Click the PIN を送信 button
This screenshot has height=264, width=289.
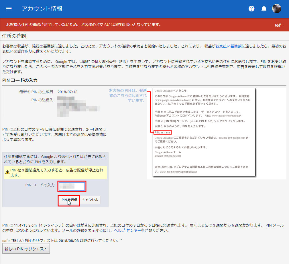[69, 200]
